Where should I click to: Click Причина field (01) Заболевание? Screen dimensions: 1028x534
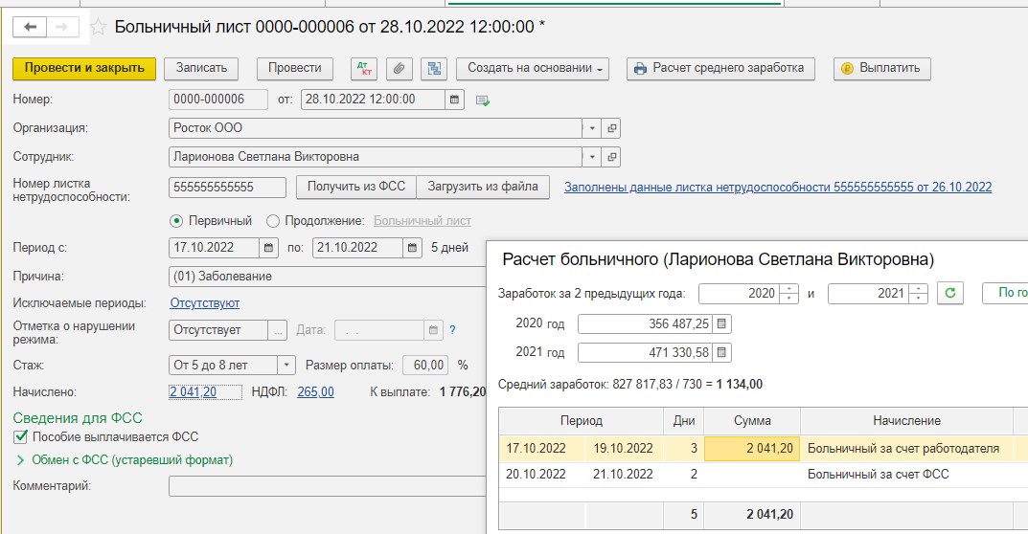(328, 277)
